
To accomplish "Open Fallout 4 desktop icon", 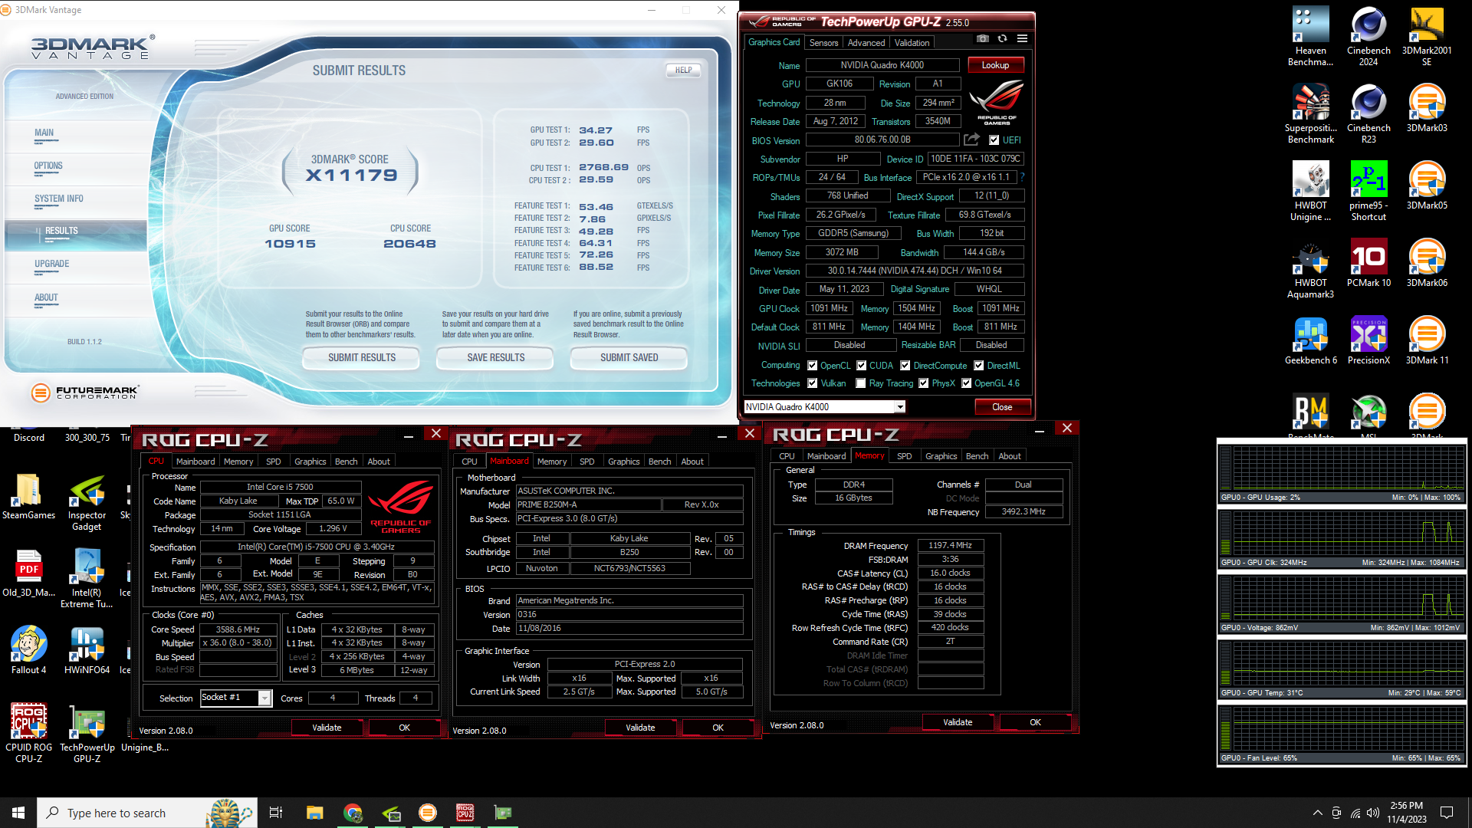I will pyautogui.click(x=28, y=650).
